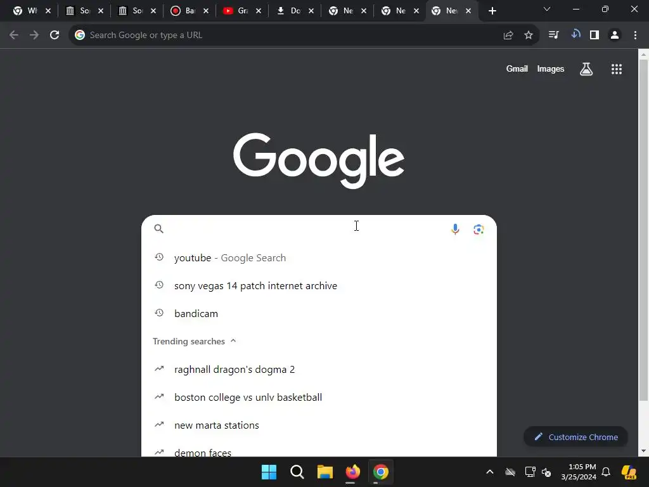Click the OneDrive cloud tray icon

(x=510, y=472)
